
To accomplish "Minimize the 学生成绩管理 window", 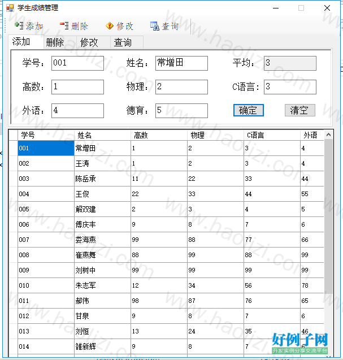I will point(276,8).
